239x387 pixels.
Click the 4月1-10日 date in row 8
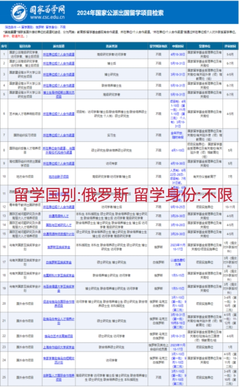click(178, 150)
